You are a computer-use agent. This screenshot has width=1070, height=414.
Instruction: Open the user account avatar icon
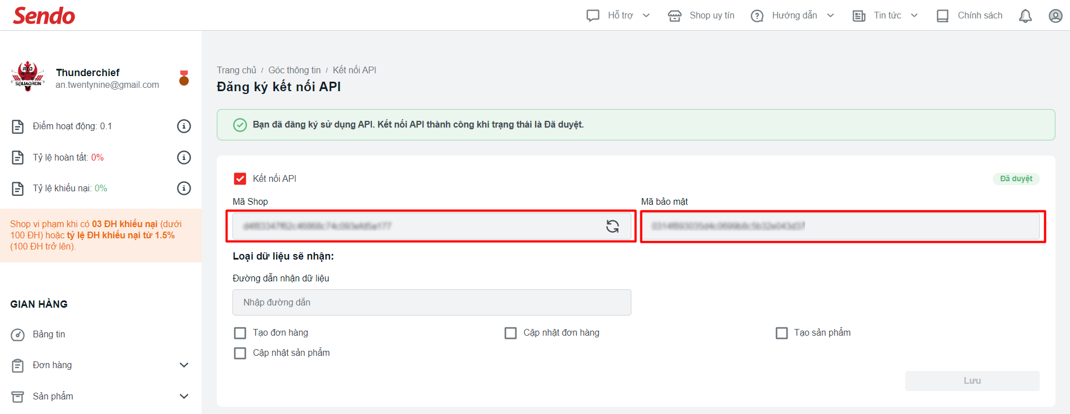pyautogui.click(x=1055, y=16)
